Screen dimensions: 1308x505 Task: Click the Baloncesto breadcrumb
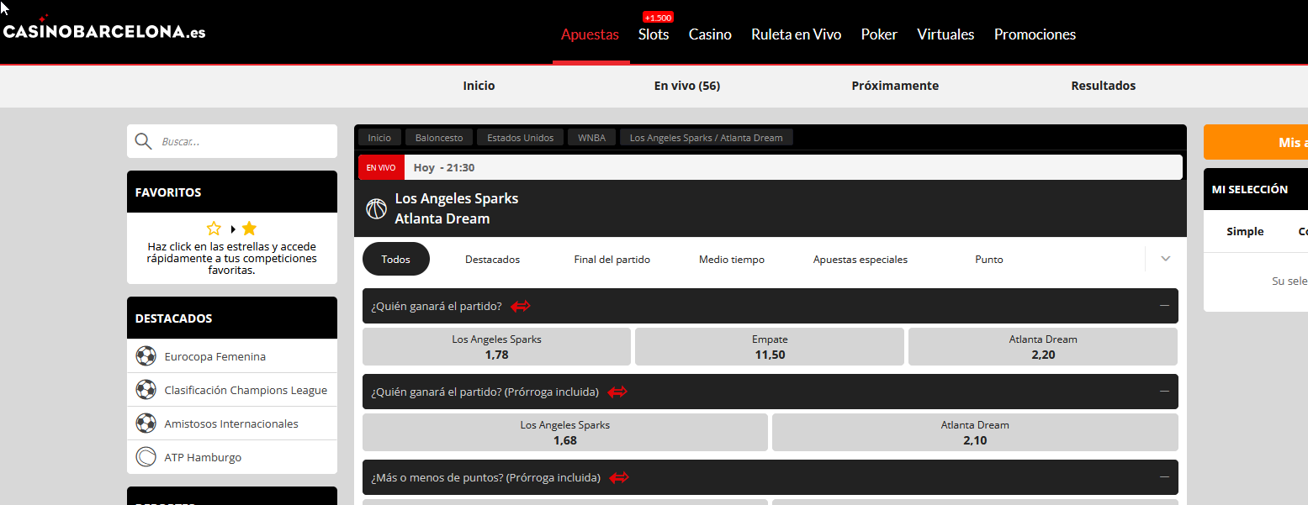pos(439,138)
